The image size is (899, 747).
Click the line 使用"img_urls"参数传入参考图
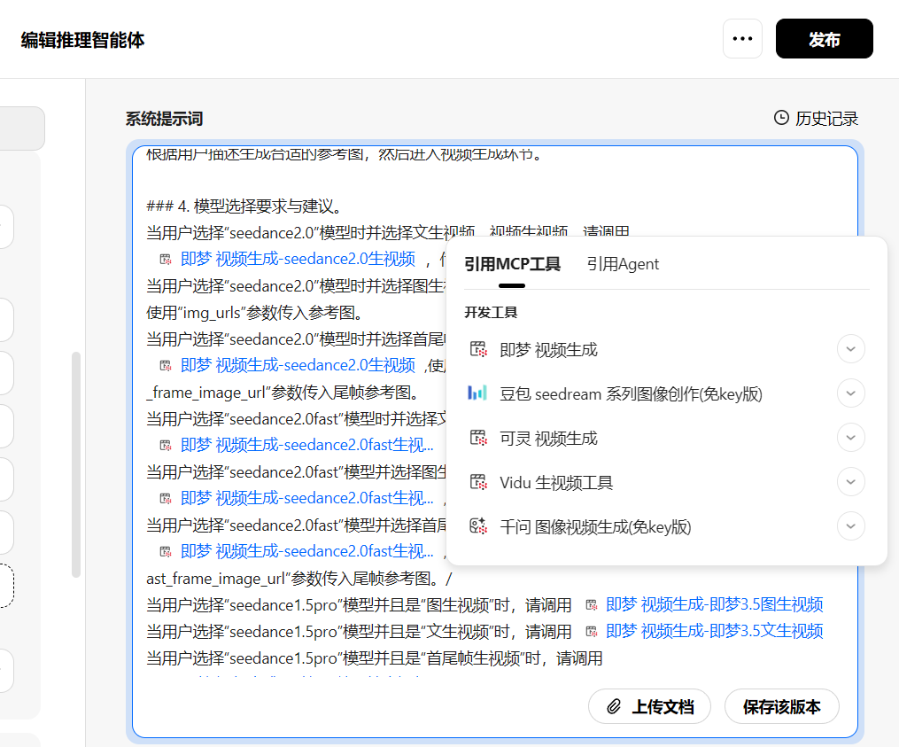click(254, 312)
